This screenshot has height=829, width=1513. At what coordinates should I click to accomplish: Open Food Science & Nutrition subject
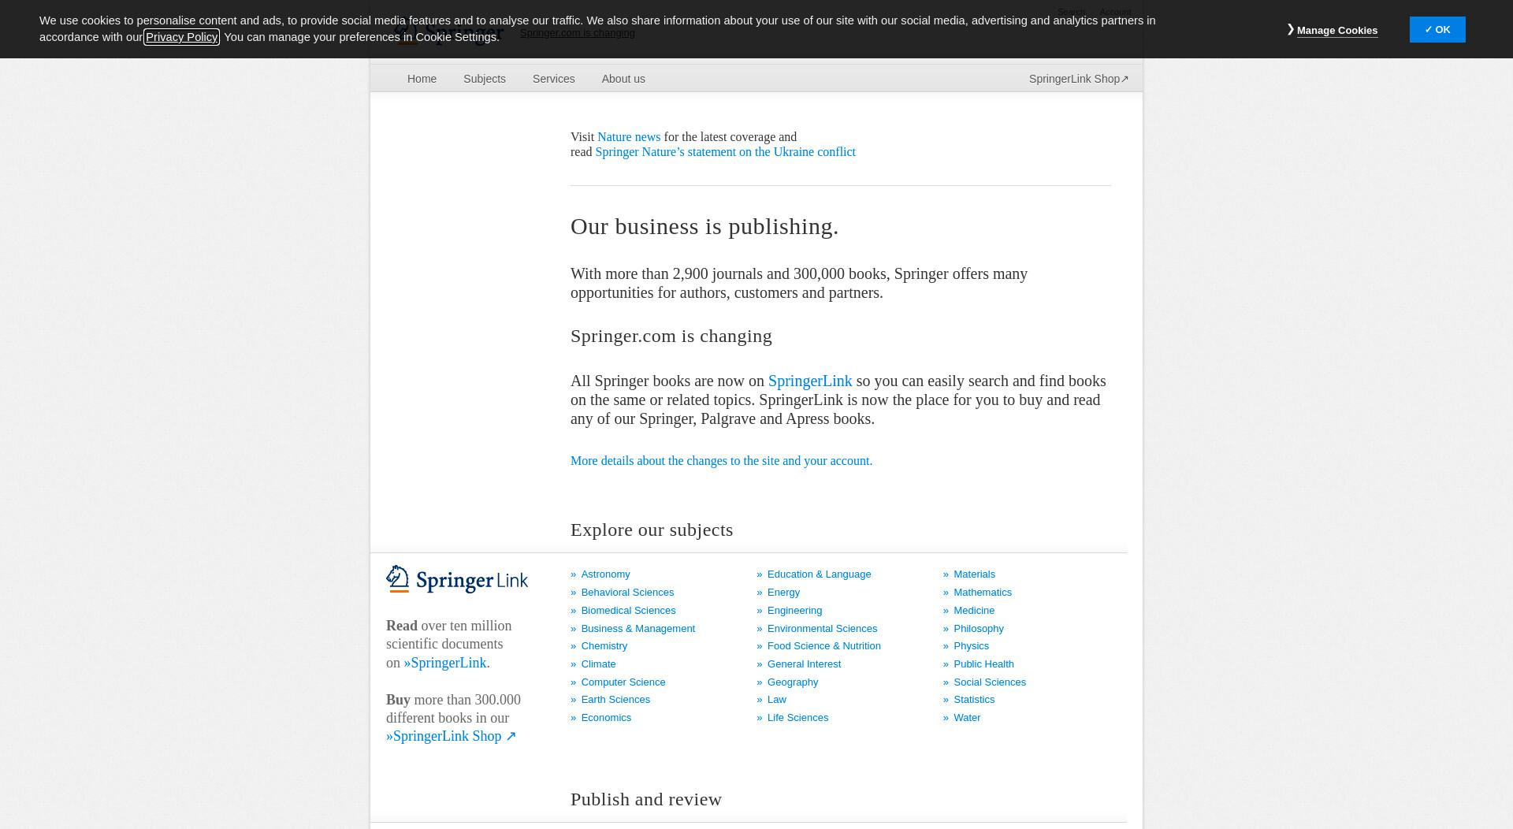(823, 646)
